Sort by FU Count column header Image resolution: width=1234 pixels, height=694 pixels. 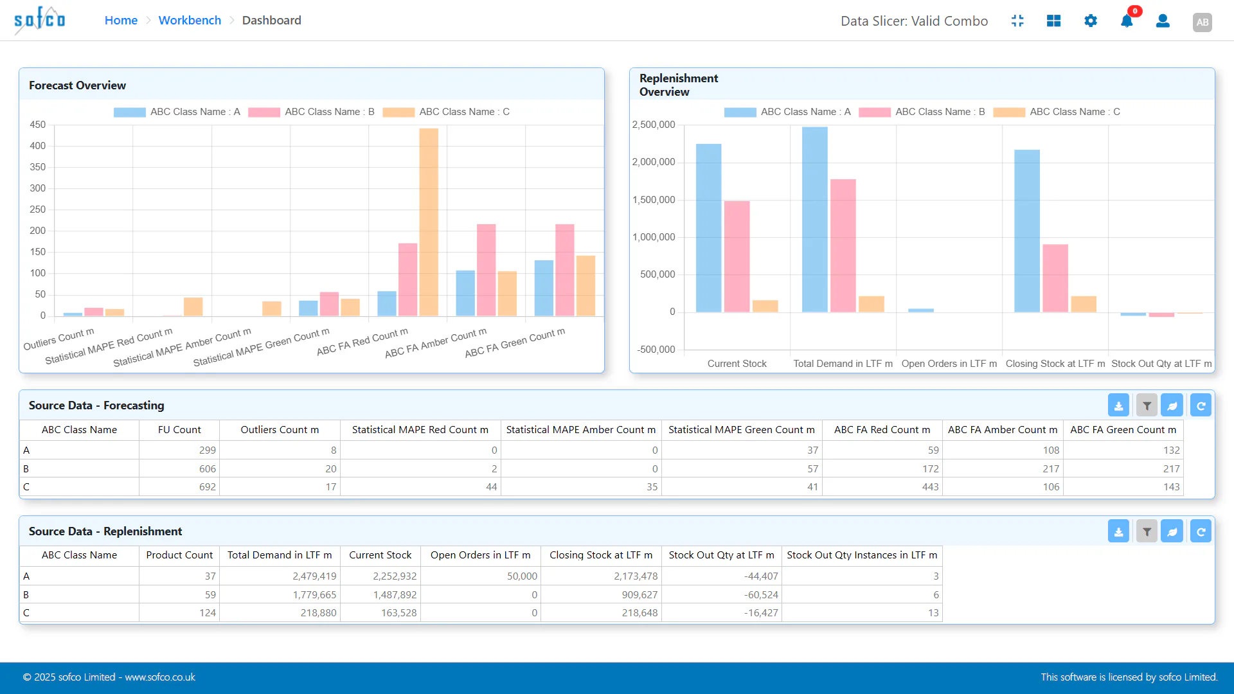click(x=179, y=430)
